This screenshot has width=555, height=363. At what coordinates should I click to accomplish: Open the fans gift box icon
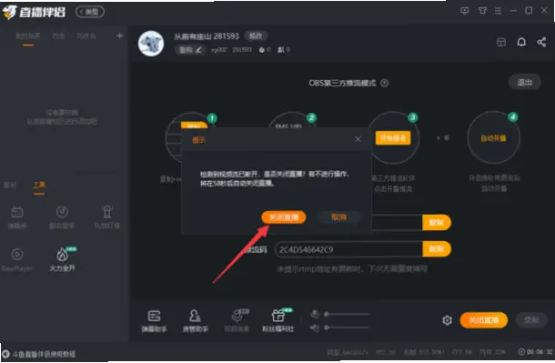pyautogui.click(x=278, y=321)
